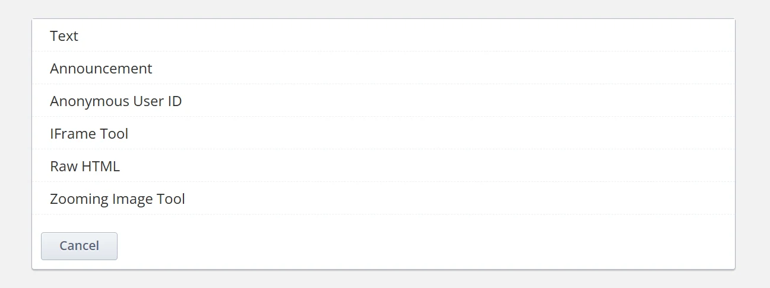Open the first list item labeled Text

pyautogui.click(x=384, y=36)
